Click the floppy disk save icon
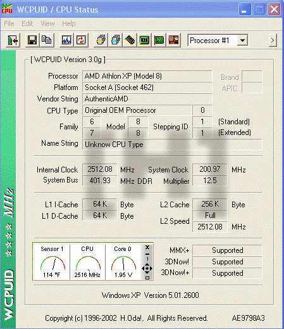Image resolution: width=284 pixels, height=329 pixels. coord(32,40)
